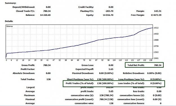Click the 13726 chart axis value
176x106 pixels.
pos(156,46)
